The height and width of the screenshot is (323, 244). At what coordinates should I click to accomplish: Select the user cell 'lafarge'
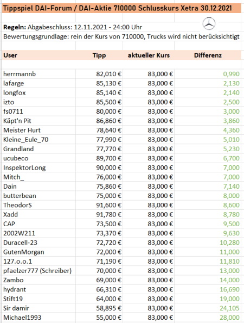point(14,83)
